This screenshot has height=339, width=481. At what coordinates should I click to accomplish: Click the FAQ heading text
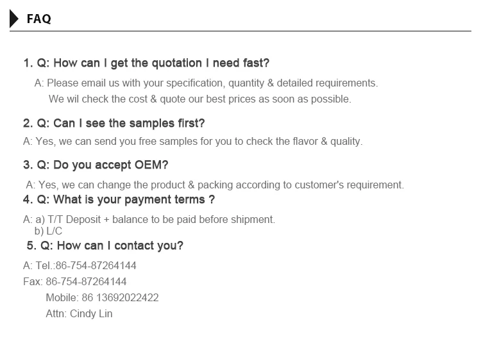pos(39,19)
